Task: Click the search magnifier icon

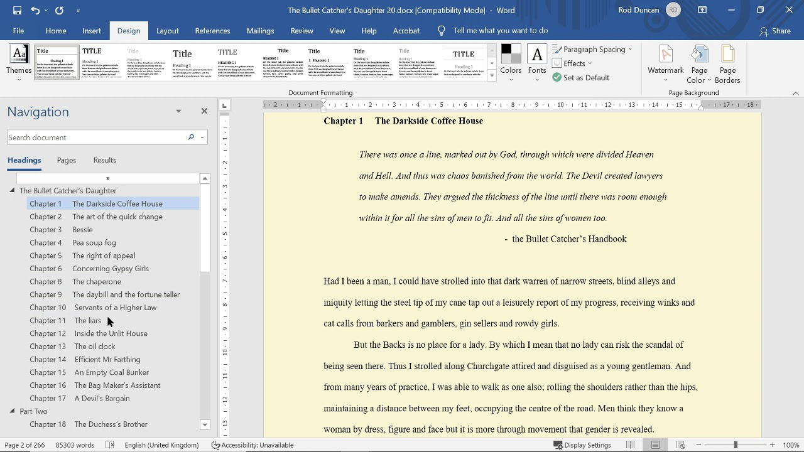Action: point(191,137)
